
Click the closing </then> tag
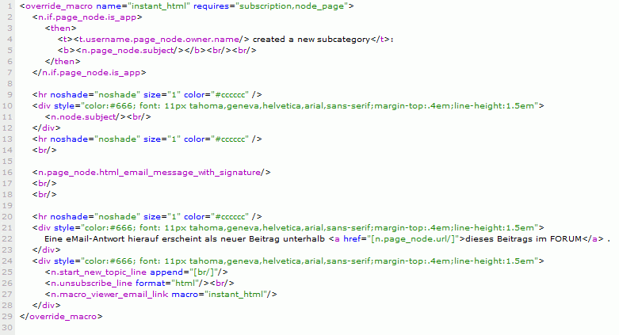[x=63, y=61]
